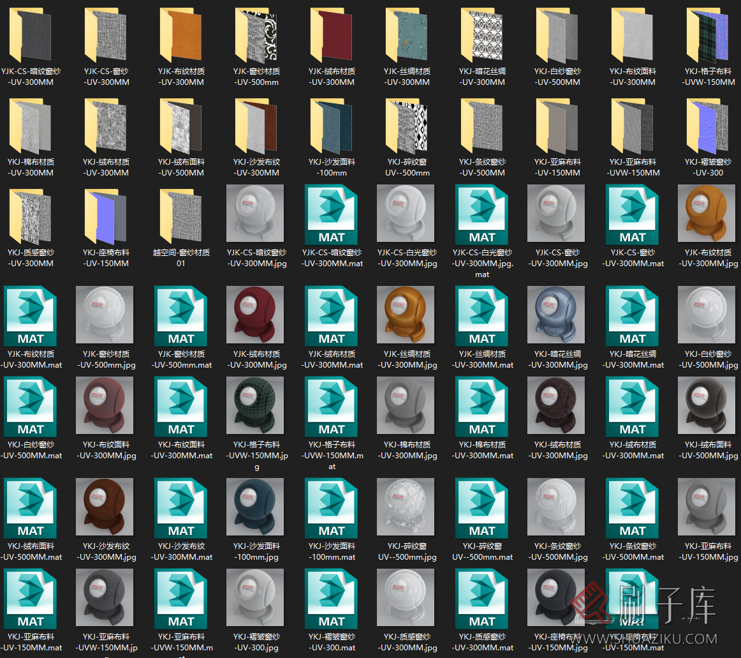Open the YKJ-碎纹窗 UV--500mm.jpg thumbnail
The width and height of the screenshot is (741, 658).
[x=407, y=507]
